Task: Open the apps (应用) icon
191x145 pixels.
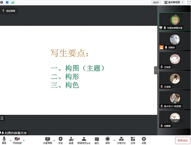Action: click(133, 139)
